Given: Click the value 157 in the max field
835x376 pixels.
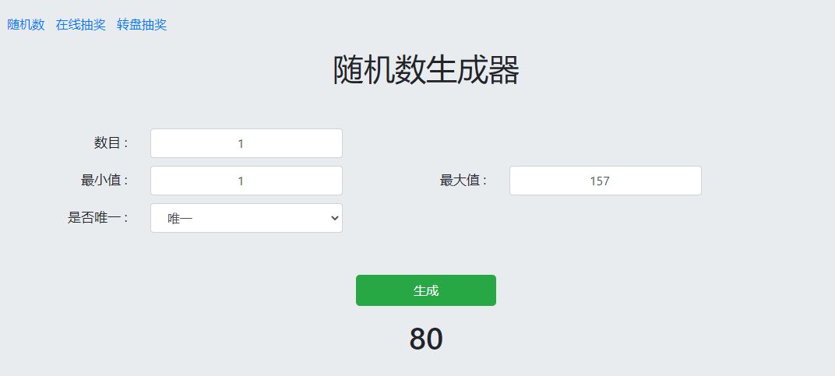Looking at the screenshot, I should pyautogui.click(x=600, y=181).
